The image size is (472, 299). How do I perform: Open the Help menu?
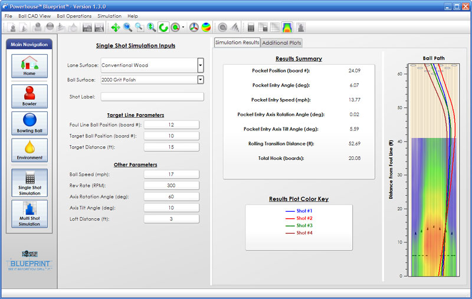[132, 16]
